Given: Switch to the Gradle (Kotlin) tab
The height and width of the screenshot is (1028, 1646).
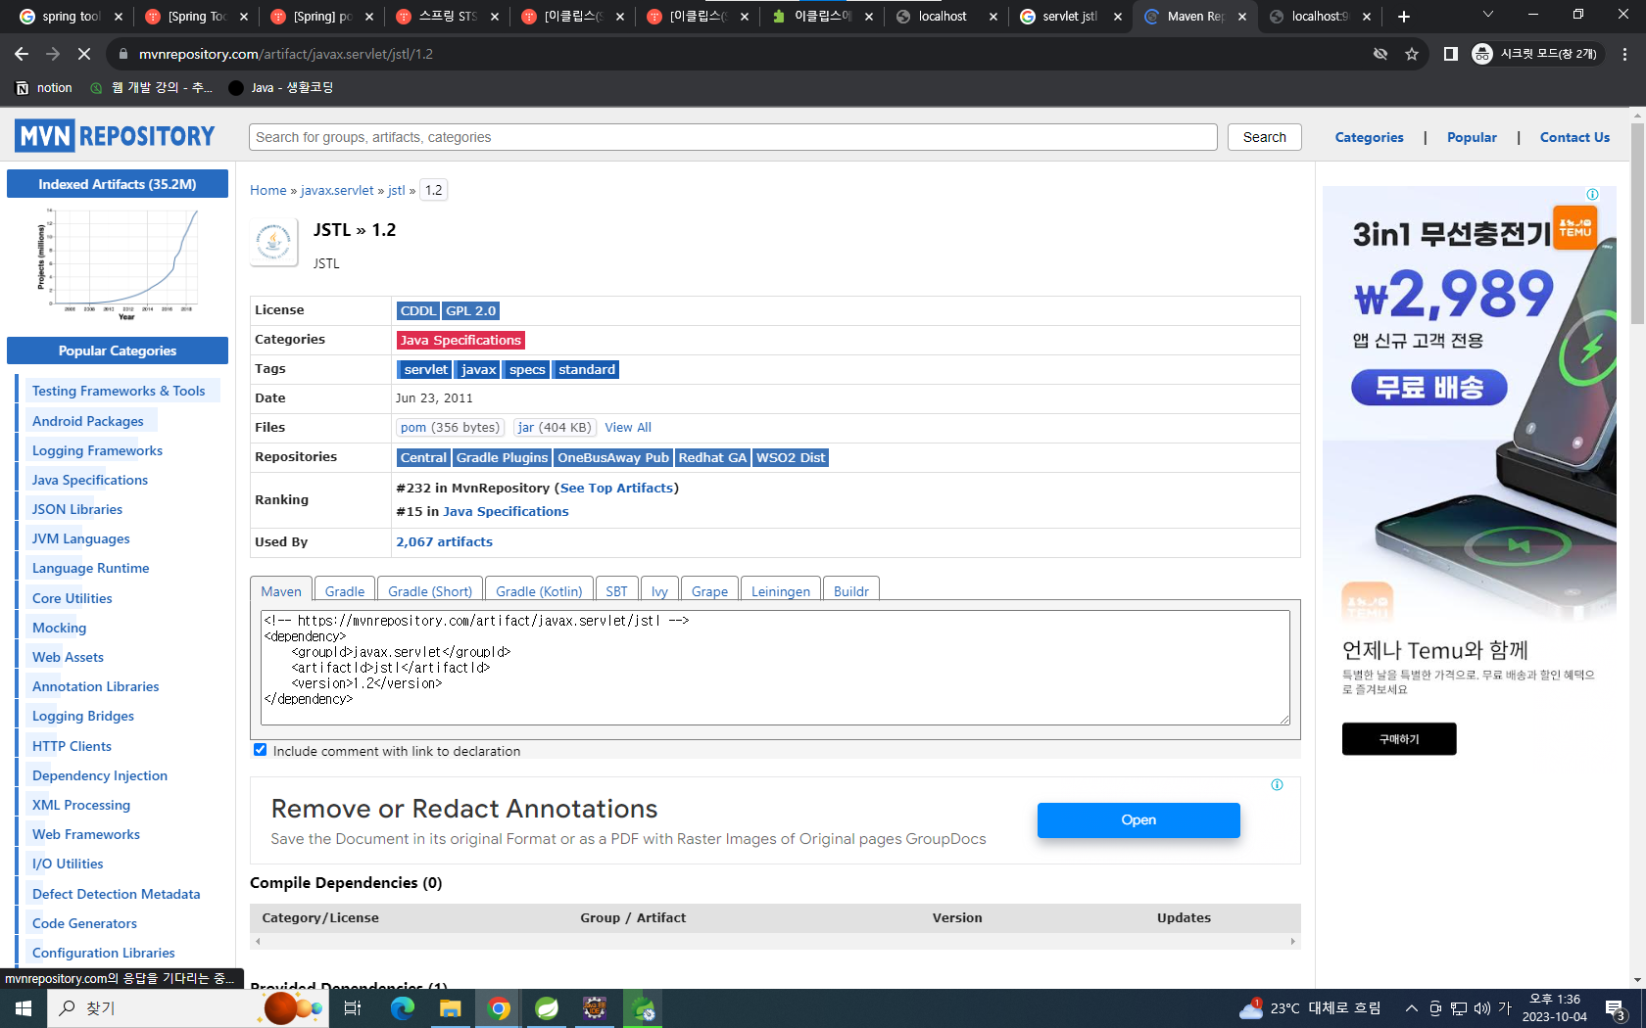Looking at the screenshot, I should coord(539,590).
